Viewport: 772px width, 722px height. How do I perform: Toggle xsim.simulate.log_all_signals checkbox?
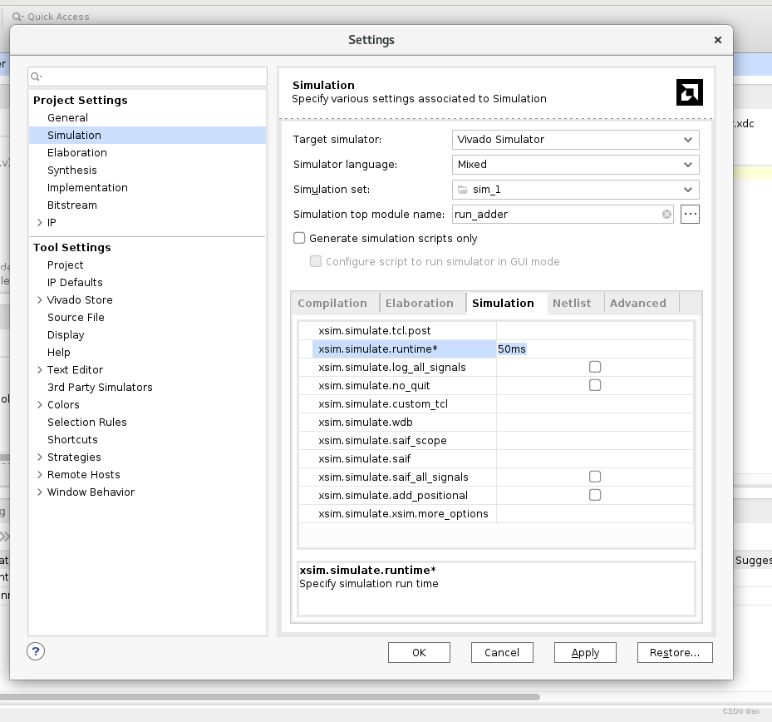pyautogui.click(x=595, y=367)
